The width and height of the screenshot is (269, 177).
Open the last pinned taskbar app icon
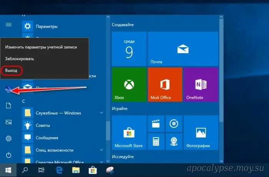point(110,170)
